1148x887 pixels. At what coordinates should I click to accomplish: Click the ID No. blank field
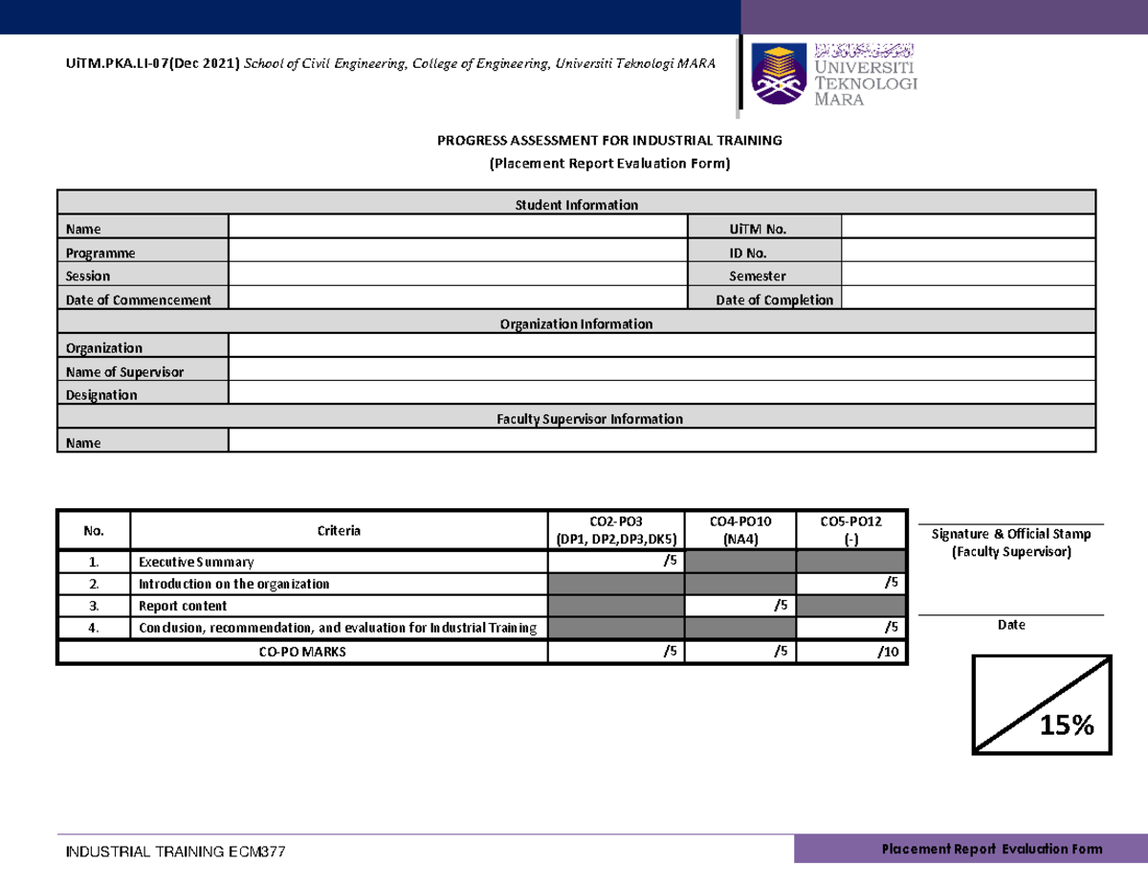coord(968,252)
